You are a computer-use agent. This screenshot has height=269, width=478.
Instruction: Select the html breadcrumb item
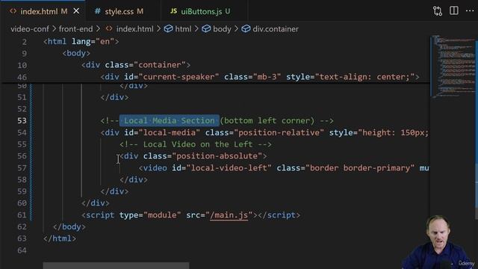(183, 29)
